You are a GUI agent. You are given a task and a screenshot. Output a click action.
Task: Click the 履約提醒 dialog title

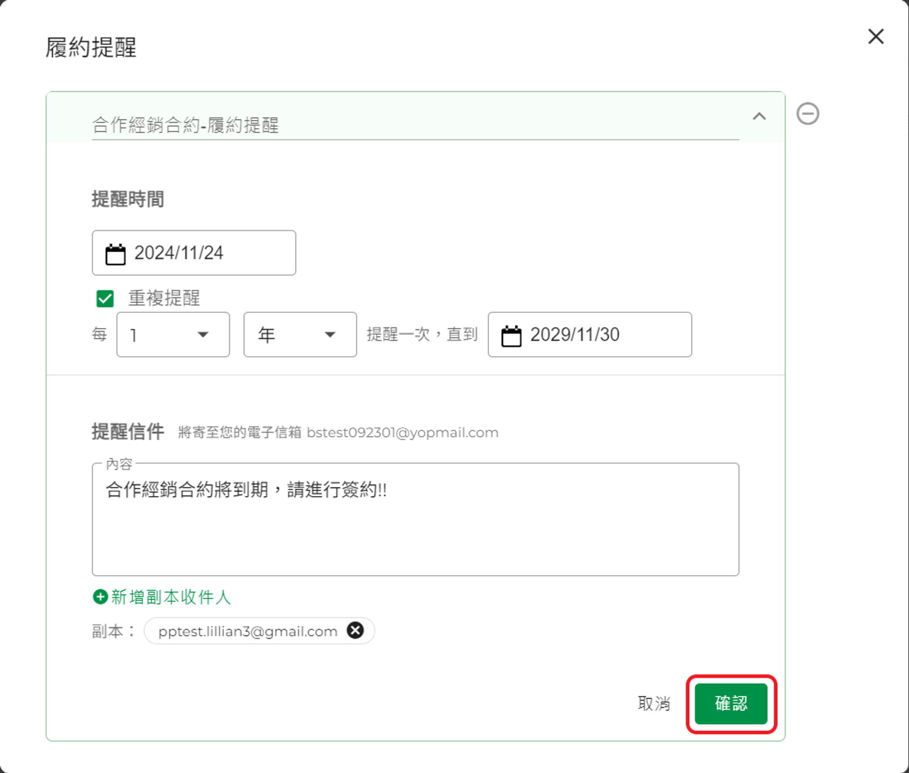coord(91,47)
